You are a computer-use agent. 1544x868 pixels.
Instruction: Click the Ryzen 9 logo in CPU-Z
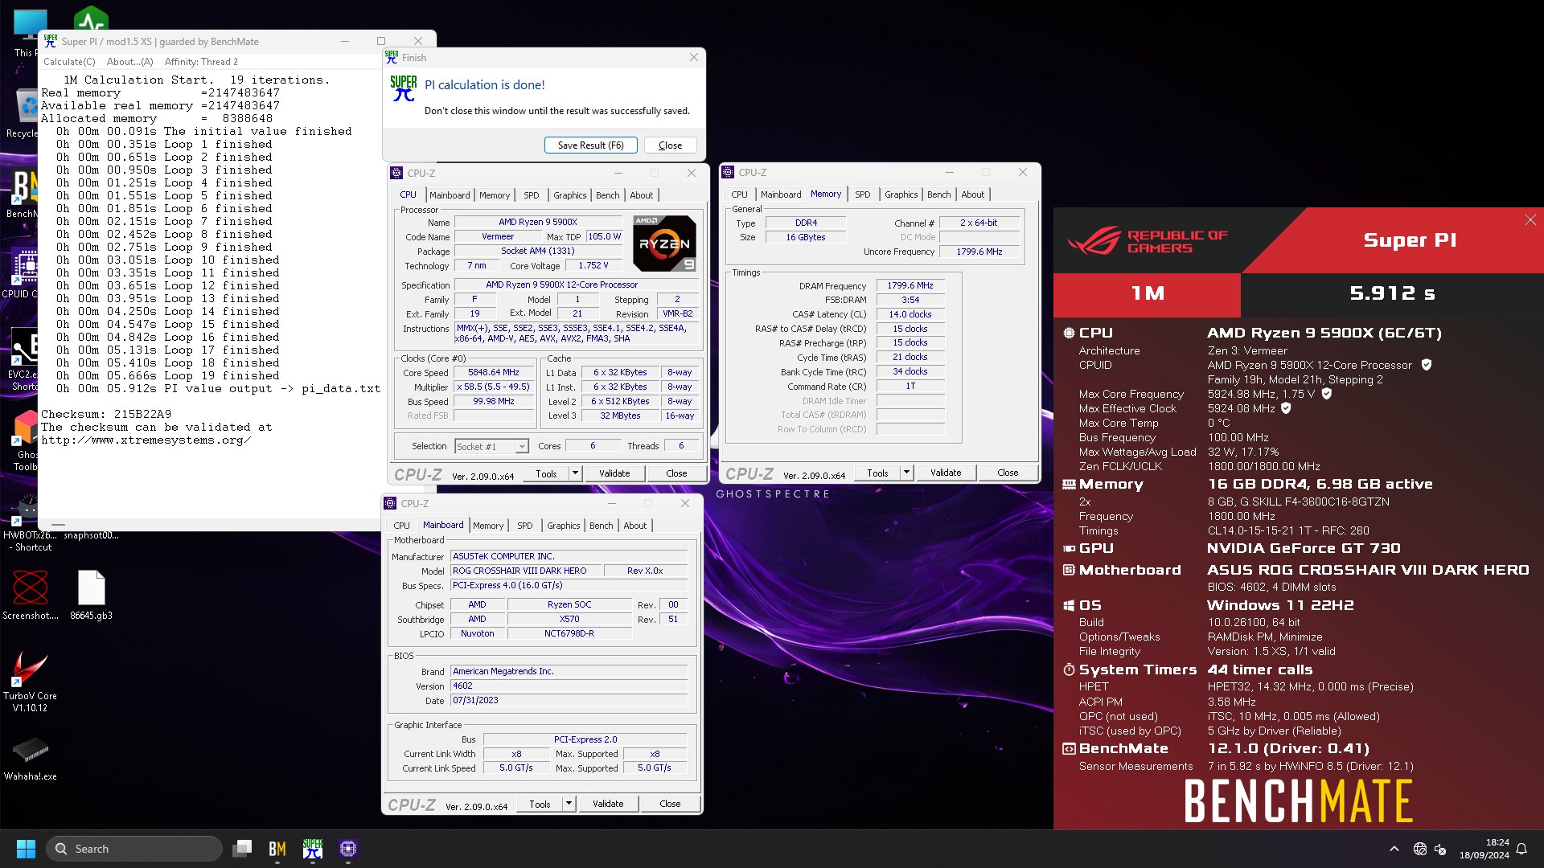664,243
